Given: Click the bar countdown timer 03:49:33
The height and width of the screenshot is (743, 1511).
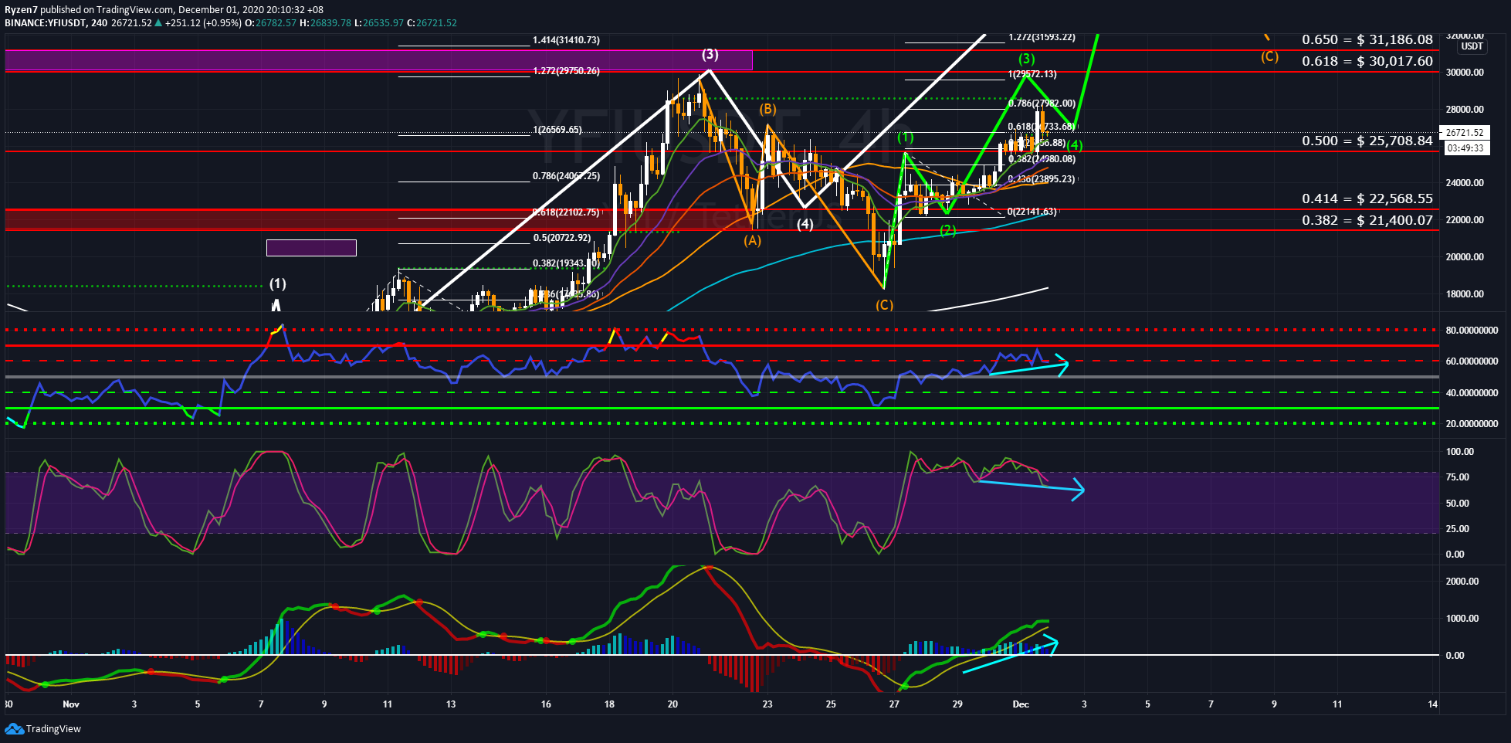Looking at the screenshot, I should pos(1465,148).
